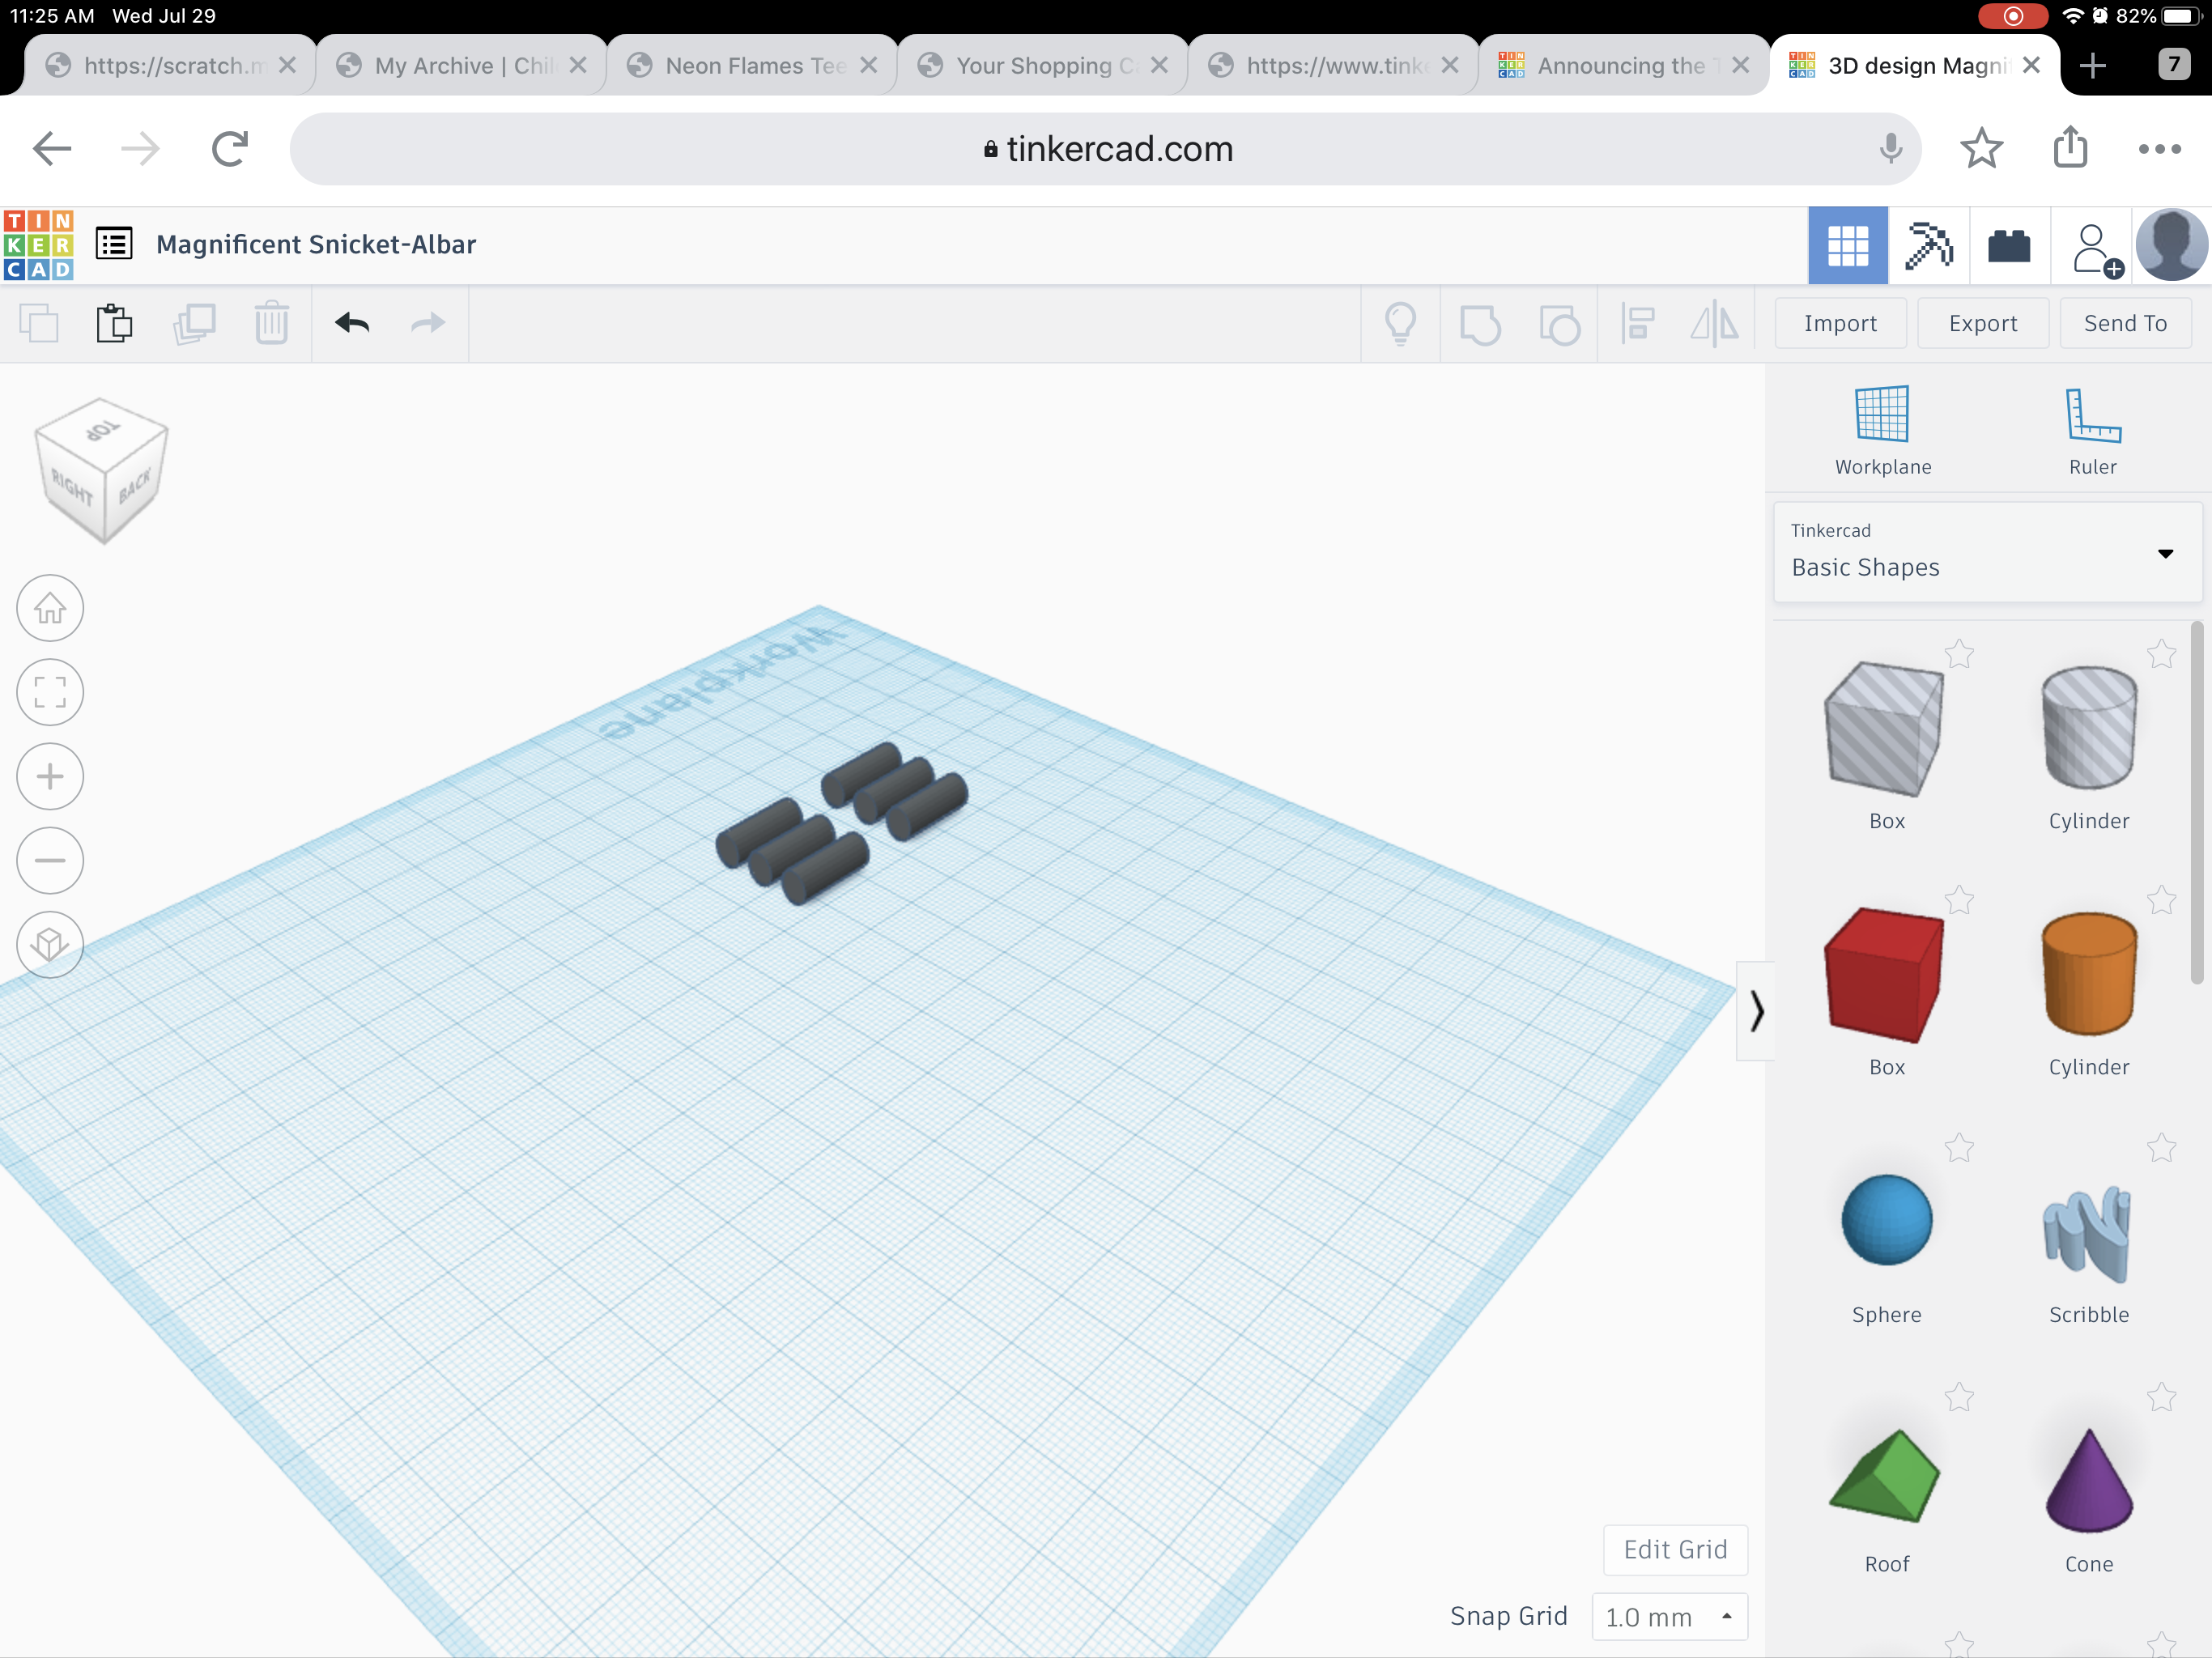
Task: Open the design list menu icon
Action: click(114, 244)
